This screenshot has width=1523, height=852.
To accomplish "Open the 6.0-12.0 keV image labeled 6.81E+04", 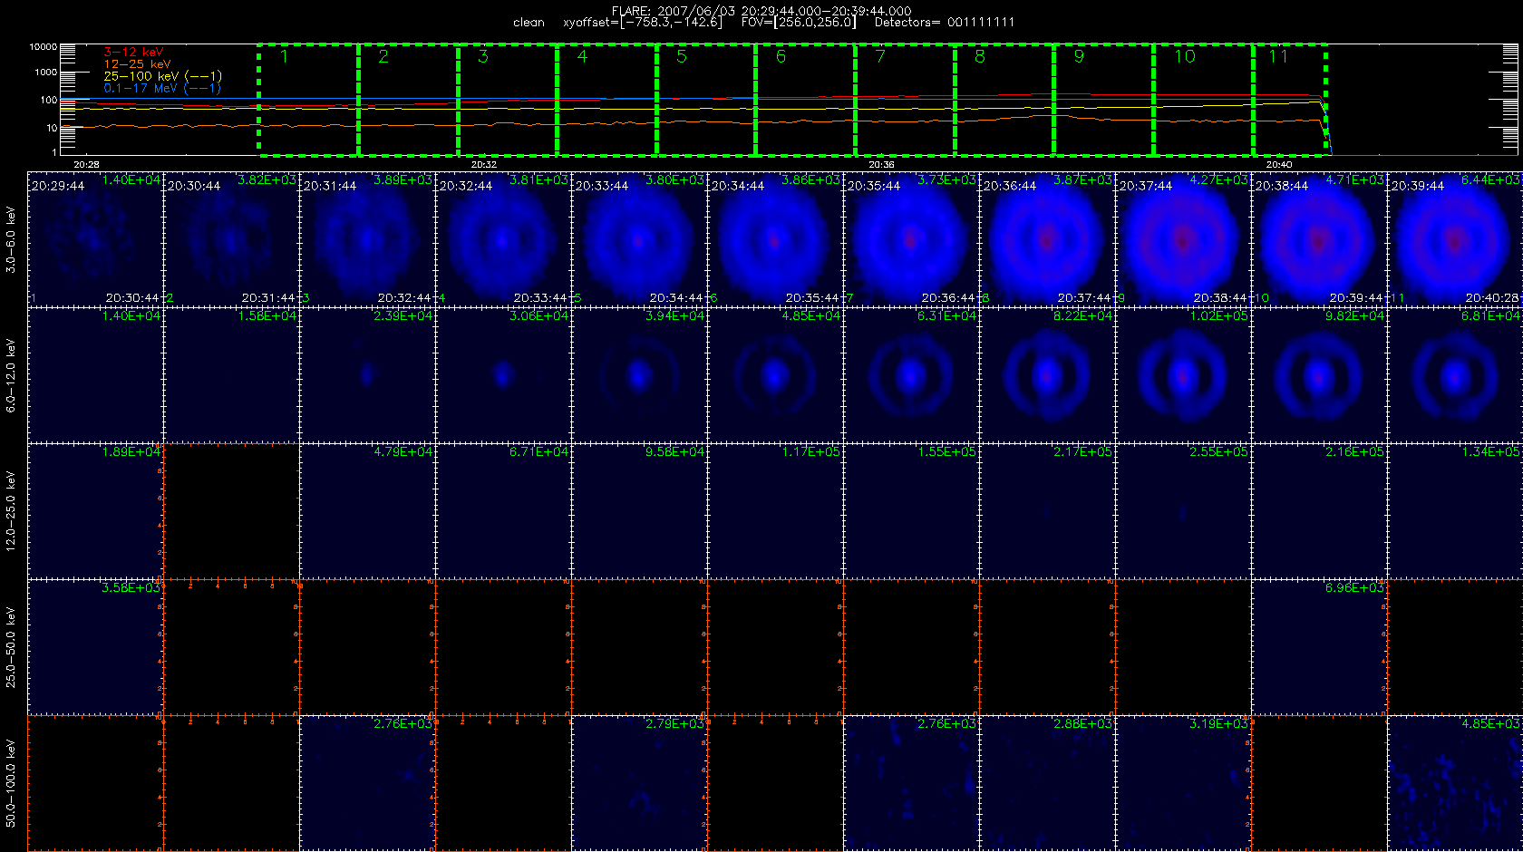I will [x=1455, y=375].
